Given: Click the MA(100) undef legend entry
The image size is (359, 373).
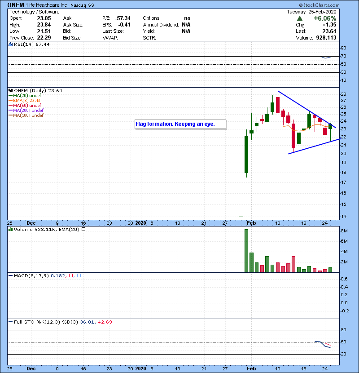Looking at the screenshot, I should point(28,115).
